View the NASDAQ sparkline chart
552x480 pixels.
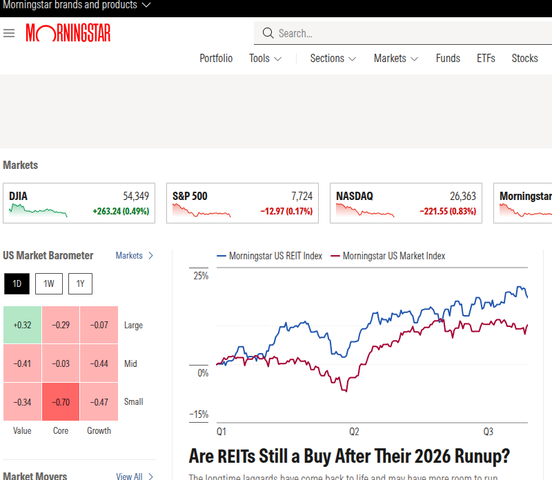click(365, 210)
